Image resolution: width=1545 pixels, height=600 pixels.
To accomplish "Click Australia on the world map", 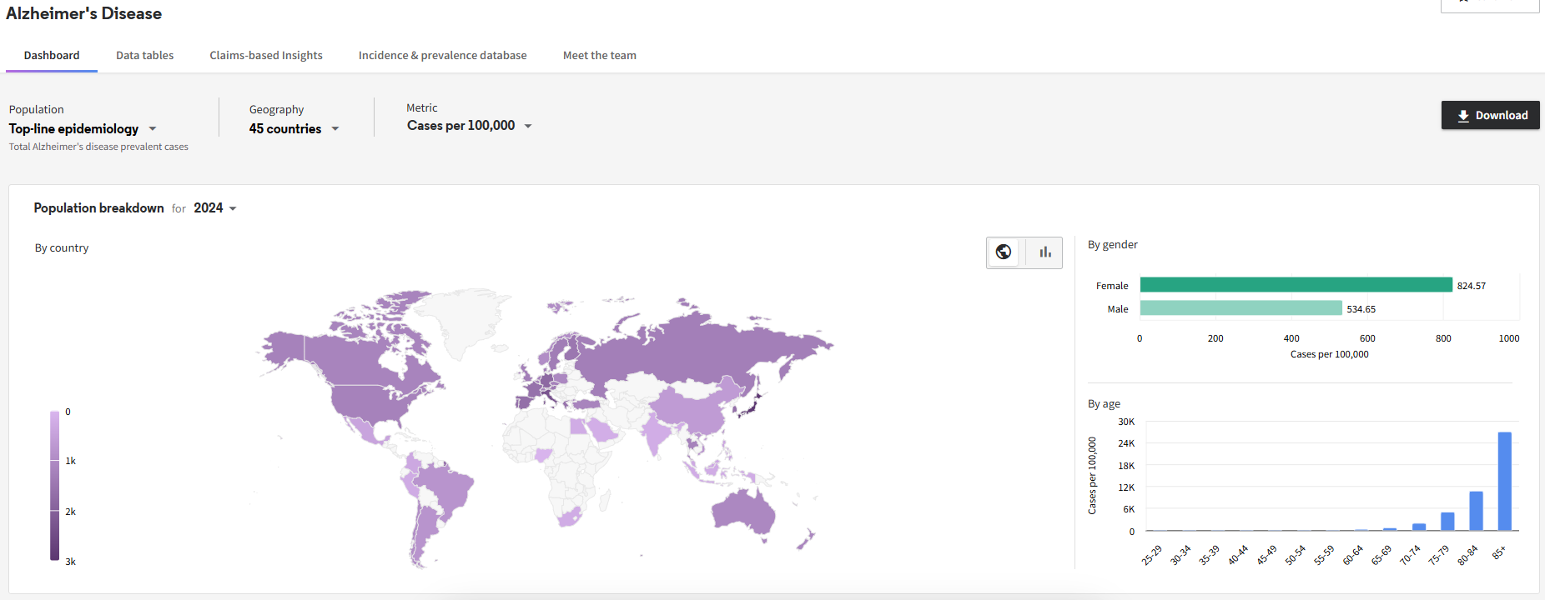I will pyautogui.click(x=742, y=510).
